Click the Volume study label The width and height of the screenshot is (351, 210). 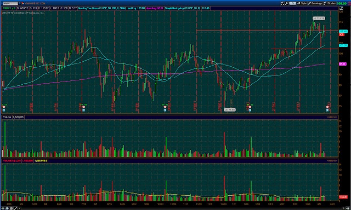7,117
